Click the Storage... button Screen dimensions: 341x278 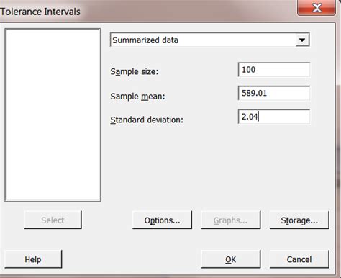(299, 220)
